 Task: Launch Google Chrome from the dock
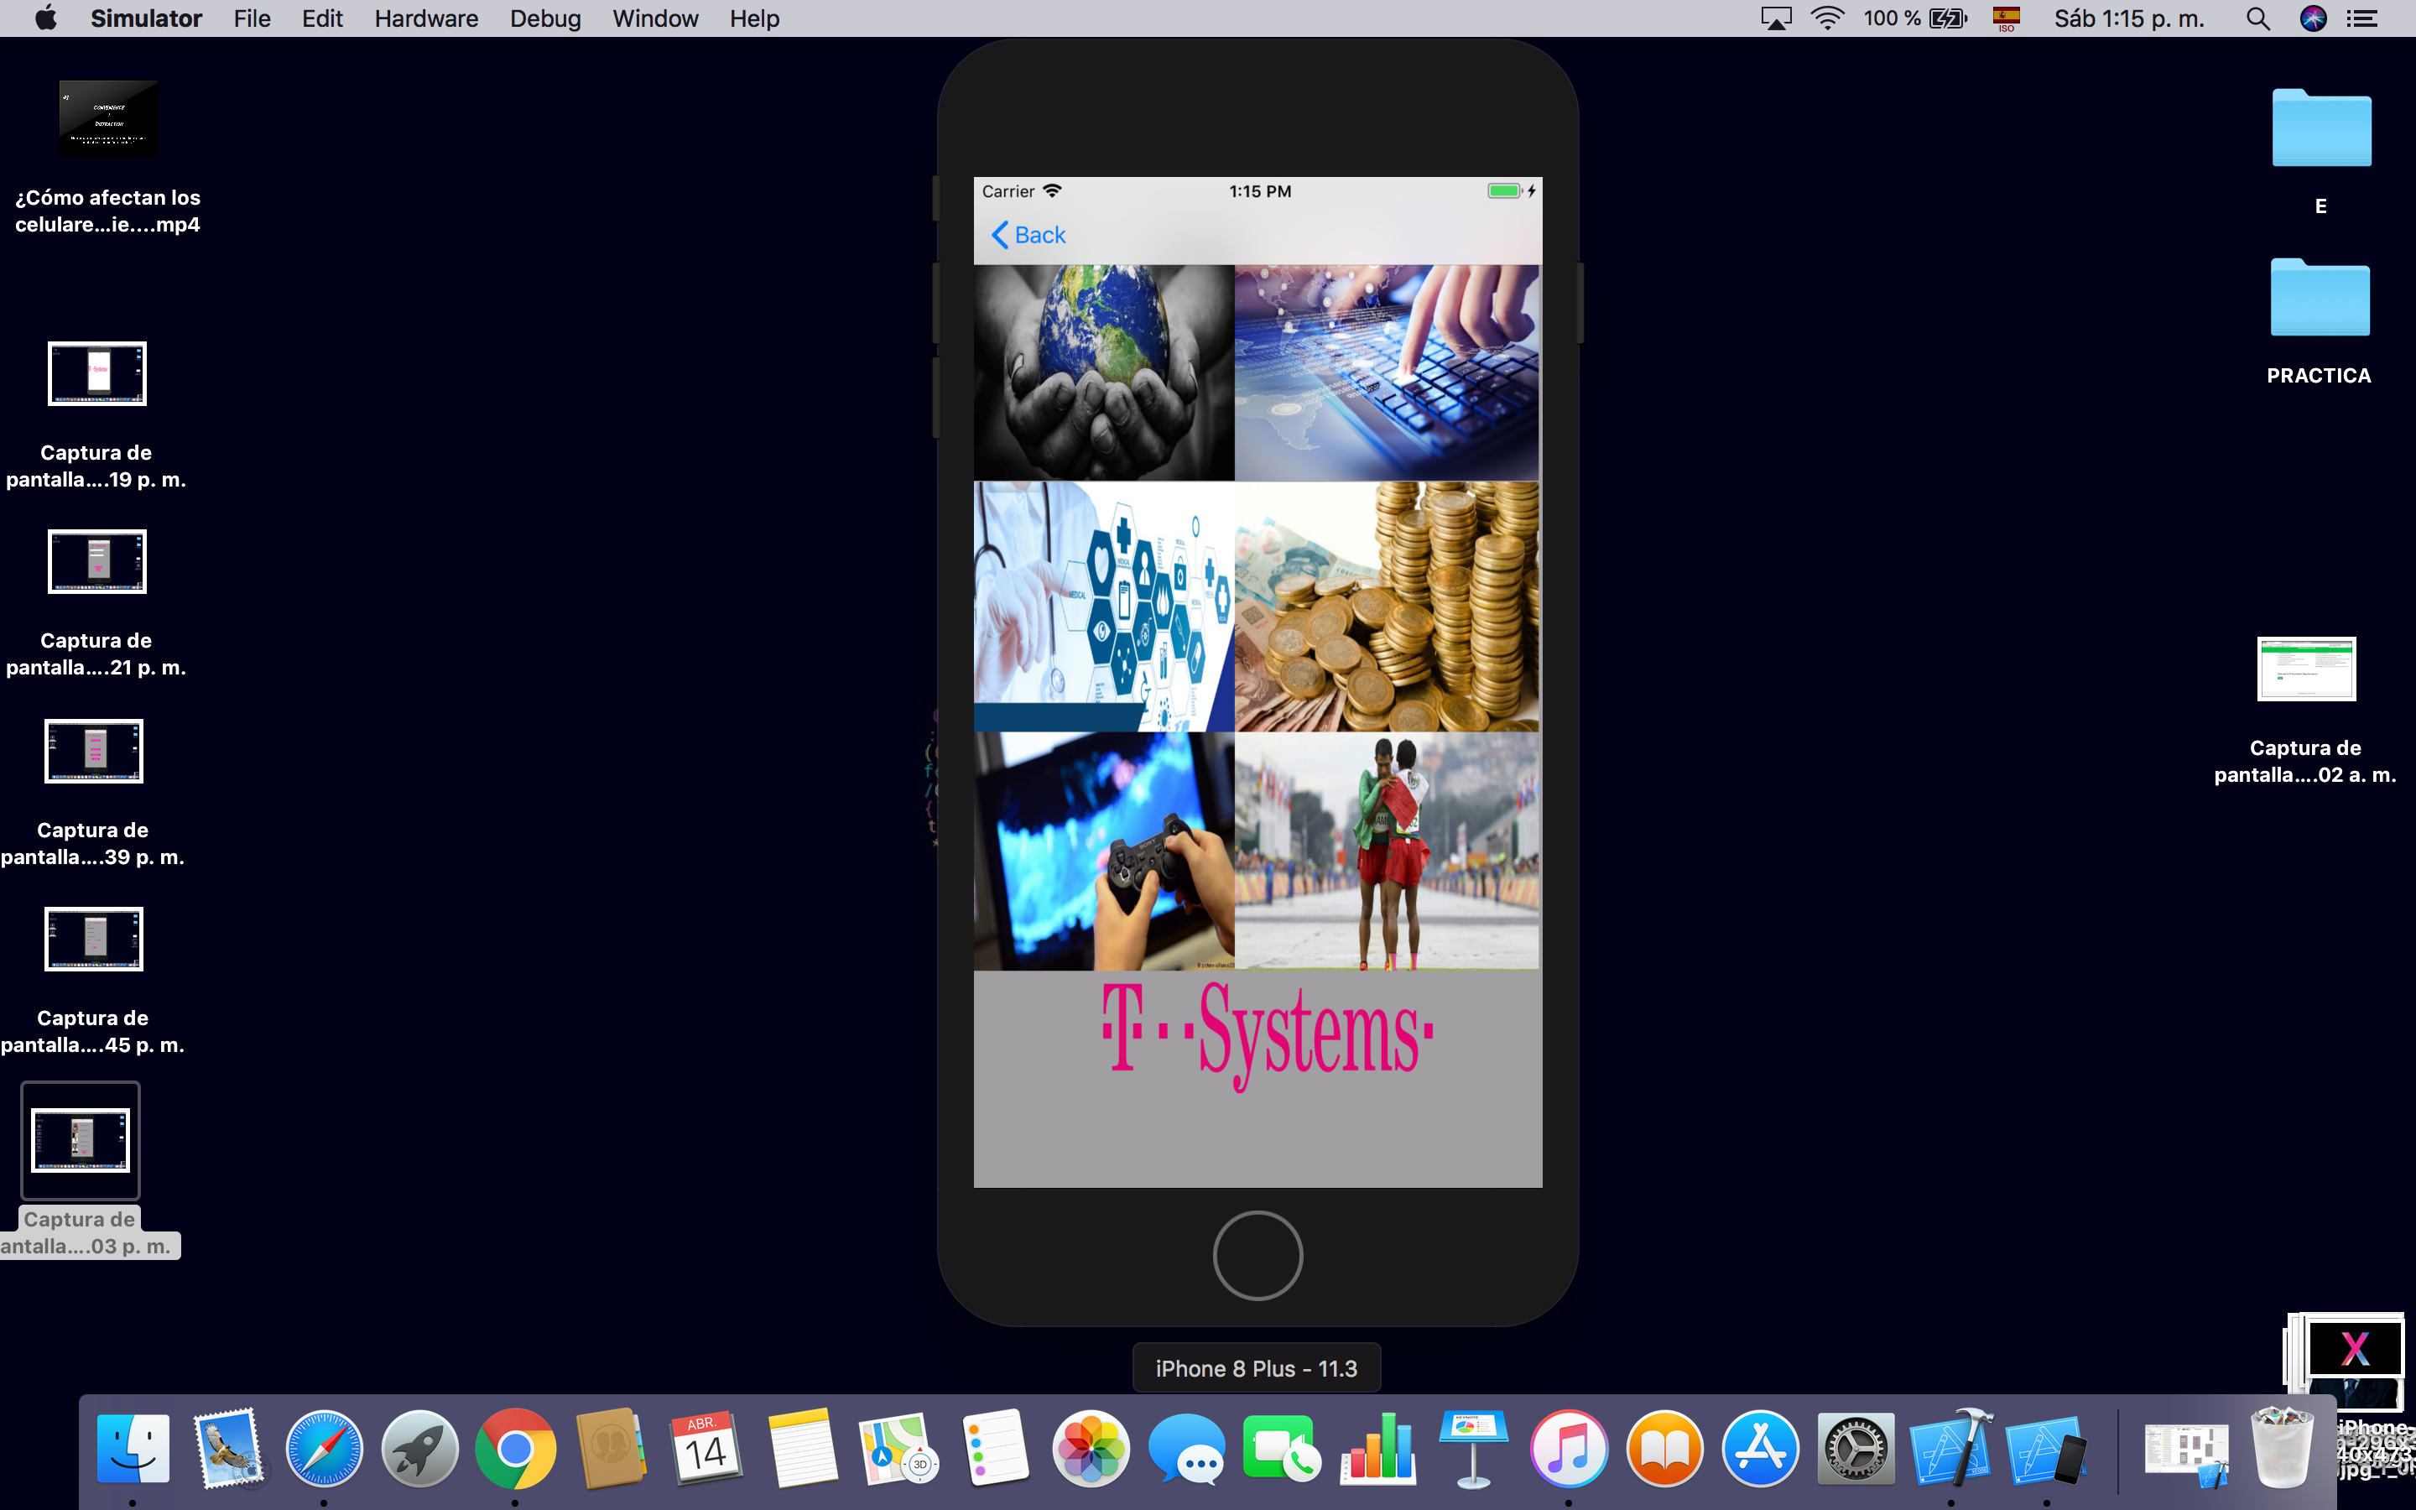click(x=515, y=1449)
